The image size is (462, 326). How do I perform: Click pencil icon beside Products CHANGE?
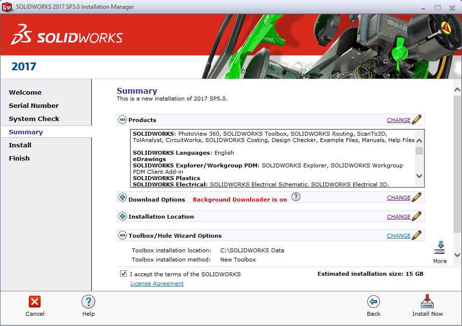tap(417, 120)
